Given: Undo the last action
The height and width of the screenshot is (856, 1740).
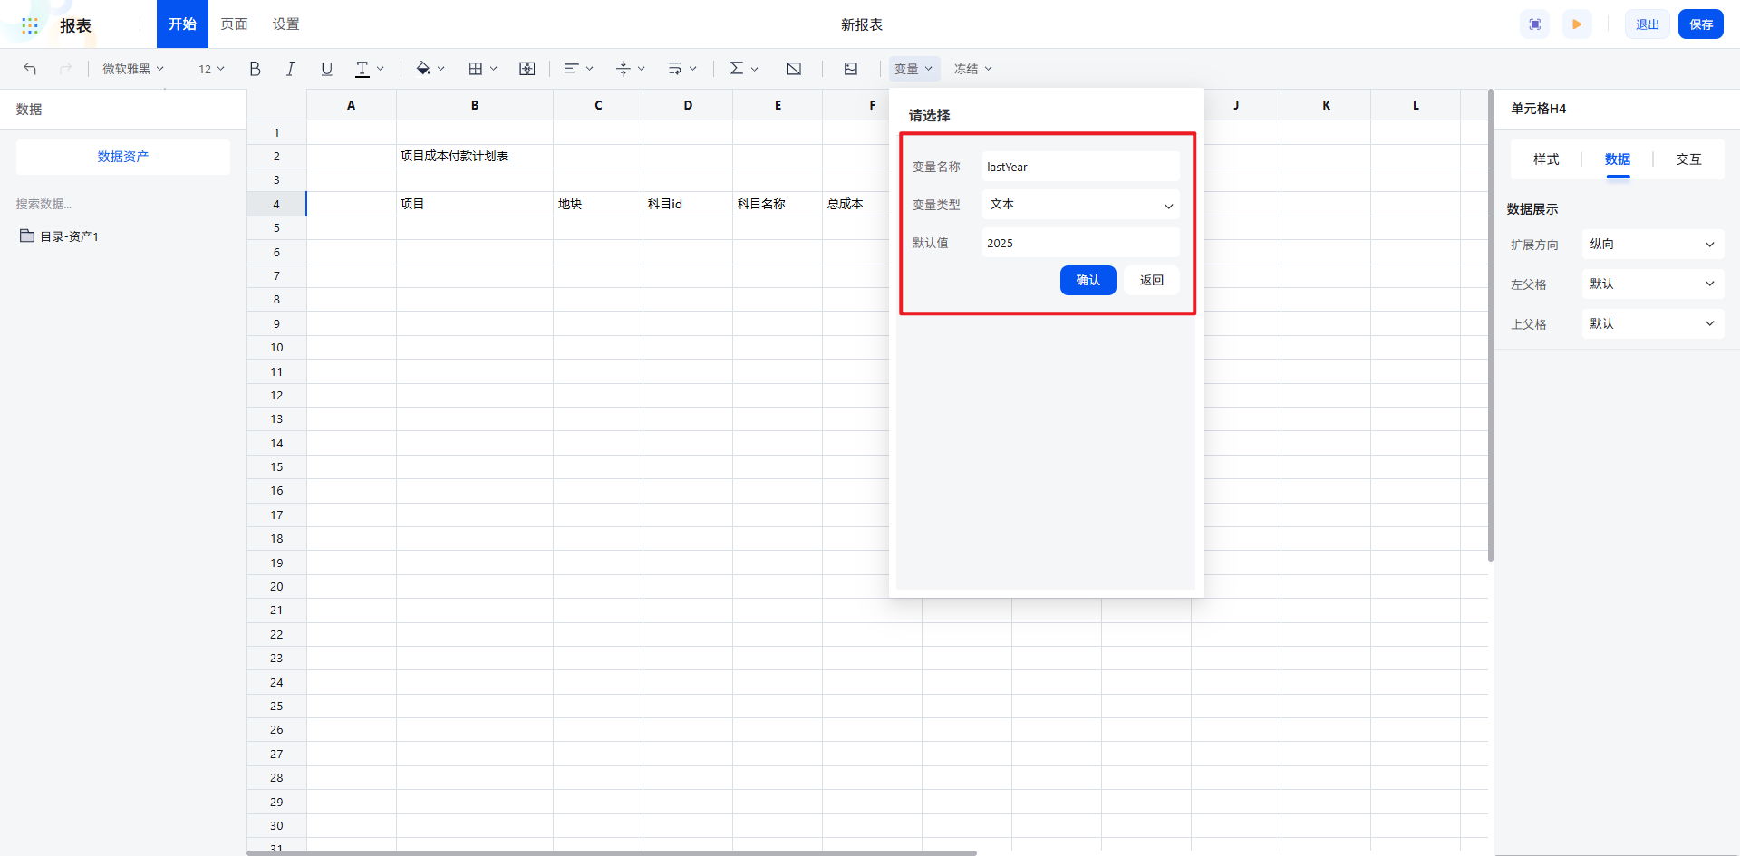Looking at the screenshot, I should point(30,69).
